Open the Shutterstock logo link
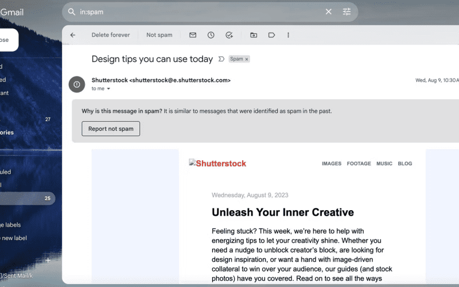Viewport: 459px width, 287px height. click(217, 163)
